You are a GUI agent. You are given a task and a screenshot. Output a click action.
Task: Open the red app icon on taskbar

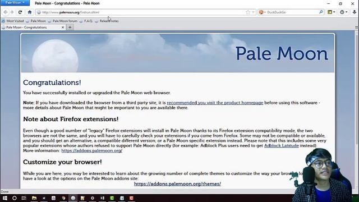[131, 198]
